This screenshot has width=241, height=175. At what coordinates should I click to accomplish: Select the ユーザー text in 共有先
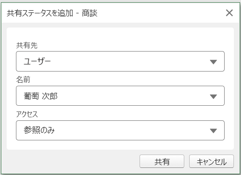(x=37, y=61)
